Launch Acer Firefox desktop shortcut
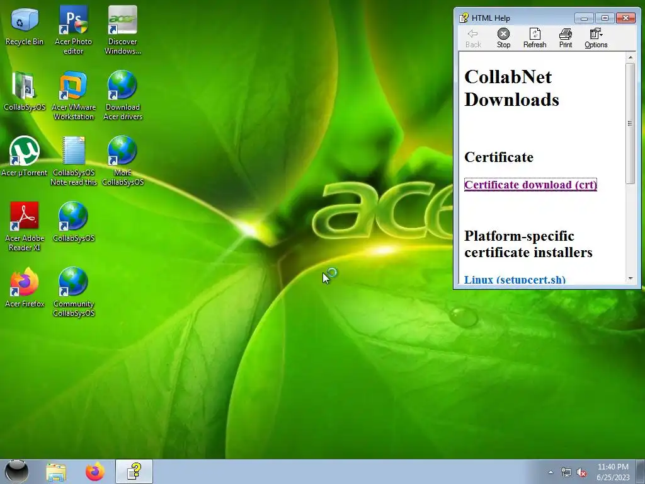The height and width of the screenshot is (484, 645). 25,287
